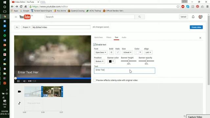Open Netflix from the taskbar

pos(5,54)
